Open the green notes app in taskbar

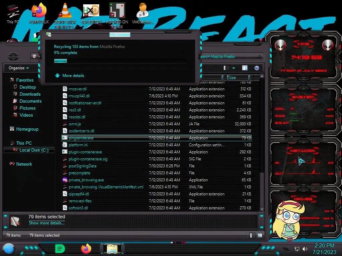point(60,249)
